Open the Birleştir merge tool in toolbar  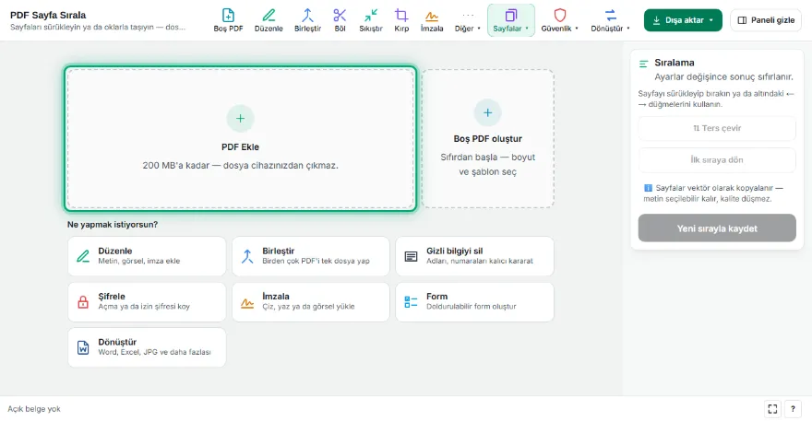point(307,20)
